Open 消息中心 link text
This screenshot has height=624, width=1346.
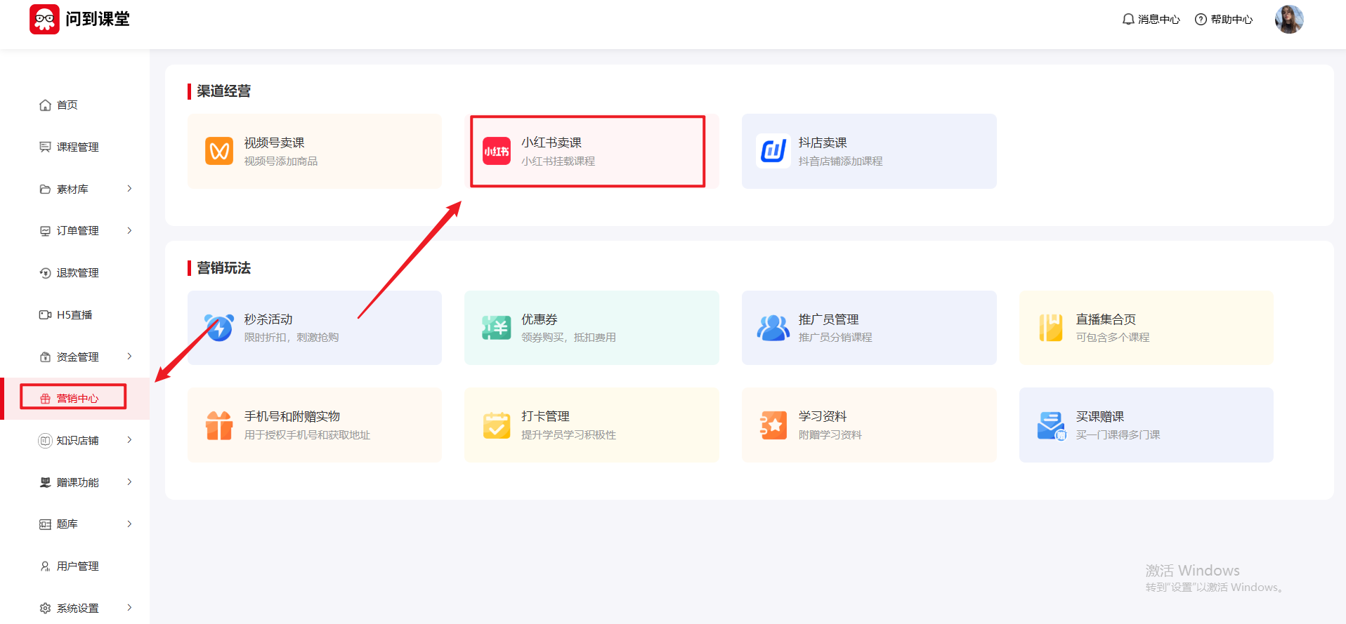(1159, 20)
